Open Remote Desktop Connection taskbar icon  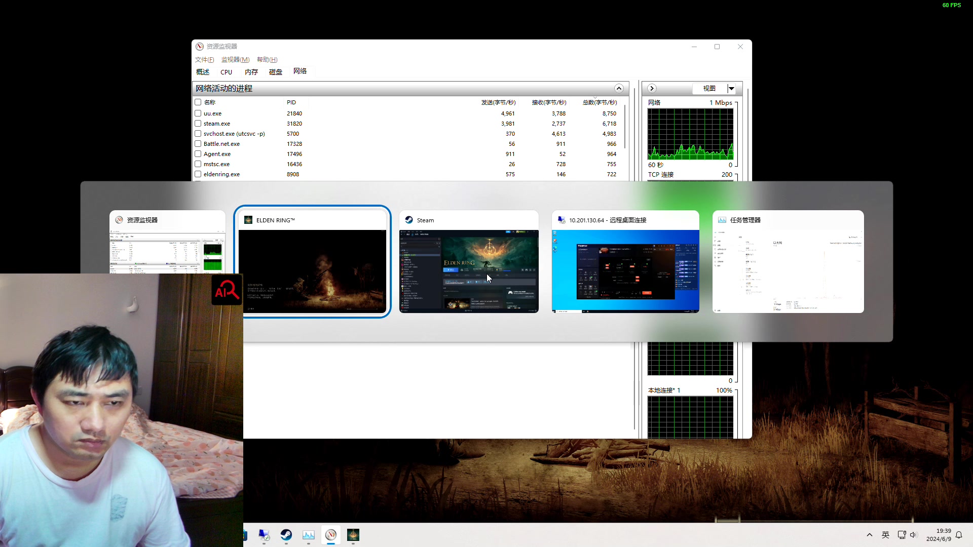[264, 535]
